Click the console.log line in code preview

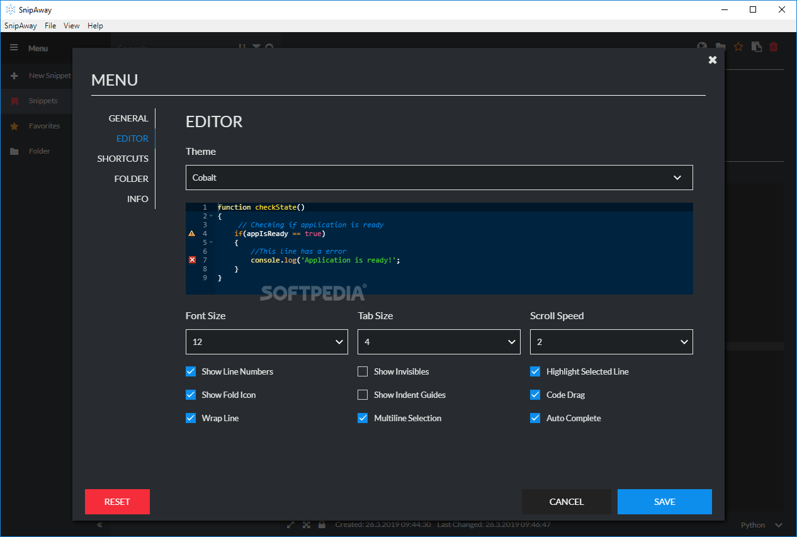[325, 260]
